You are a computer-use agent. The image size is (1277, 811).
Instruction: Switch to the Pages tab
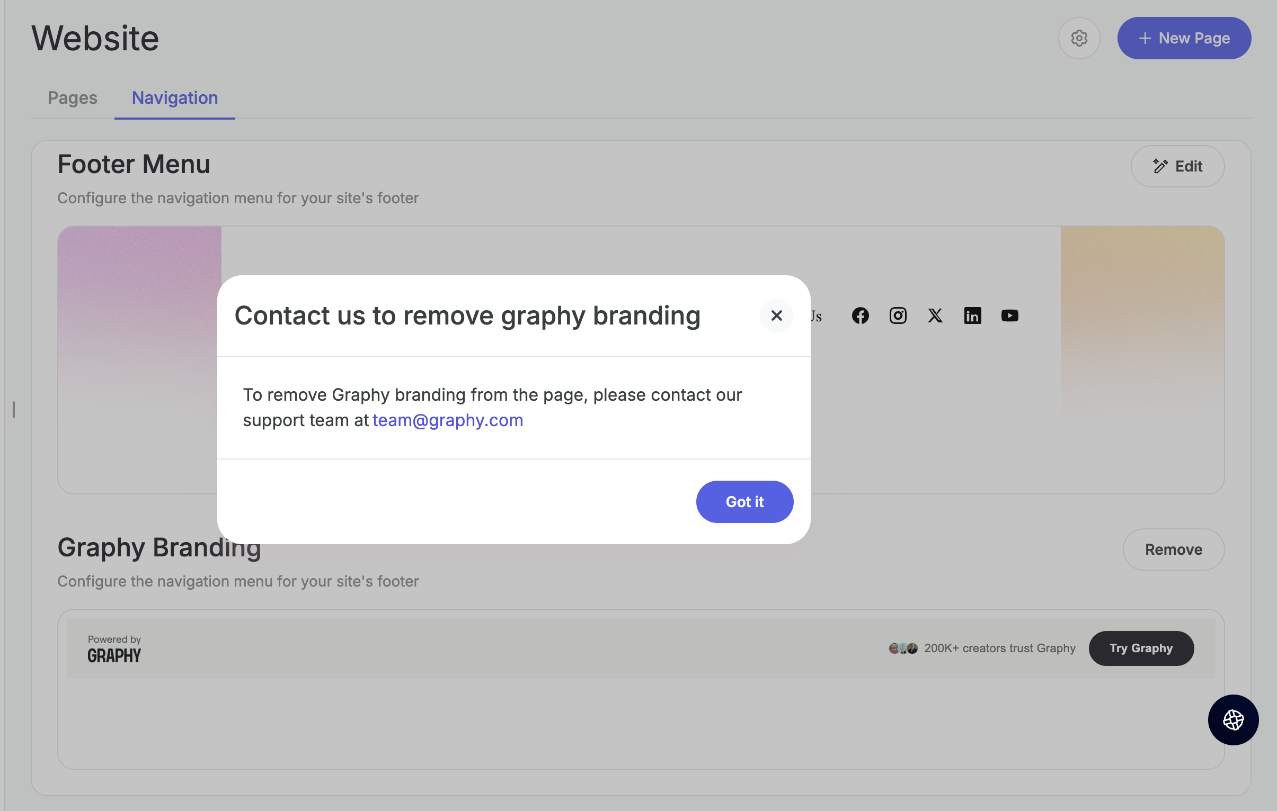72,97
